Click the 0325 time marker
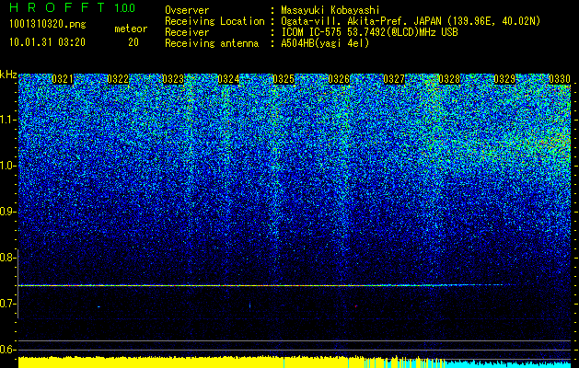The image size is (579, 368). (284, 79)
